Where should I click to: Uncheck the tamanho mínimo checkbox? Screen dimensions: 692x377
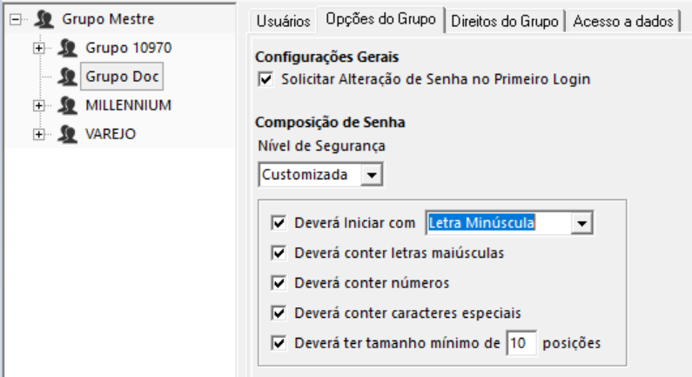pyautogui.click(x=279, y=343)
